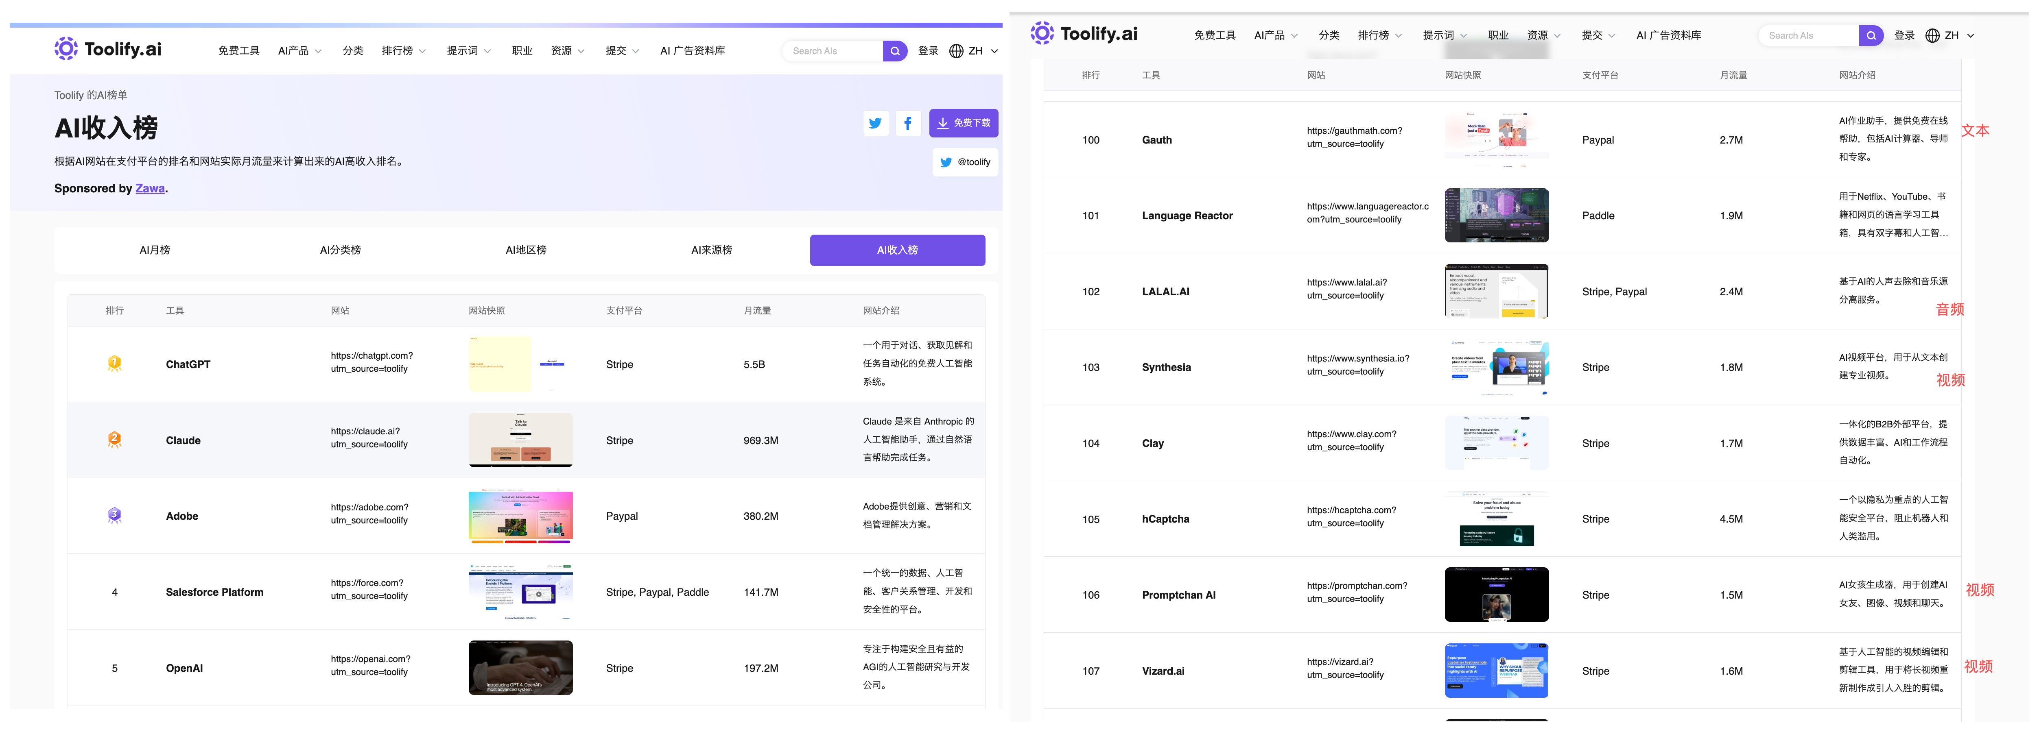
Task: Open the hcaptcha.com website link
Action: click(x=1352, y=517)
